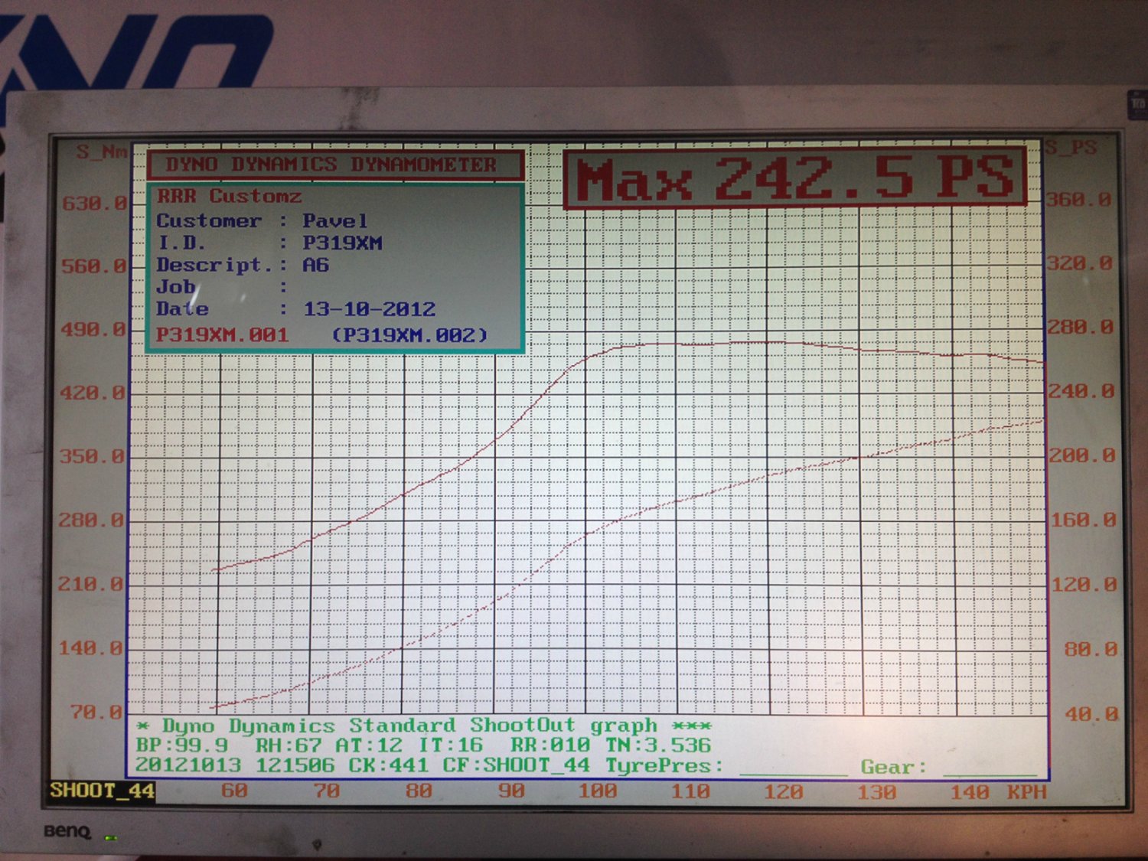The width and height of the screenshot is (1148, 861).
Task: Select the date 13-10-2012
Action: click(x=370, y=309)
